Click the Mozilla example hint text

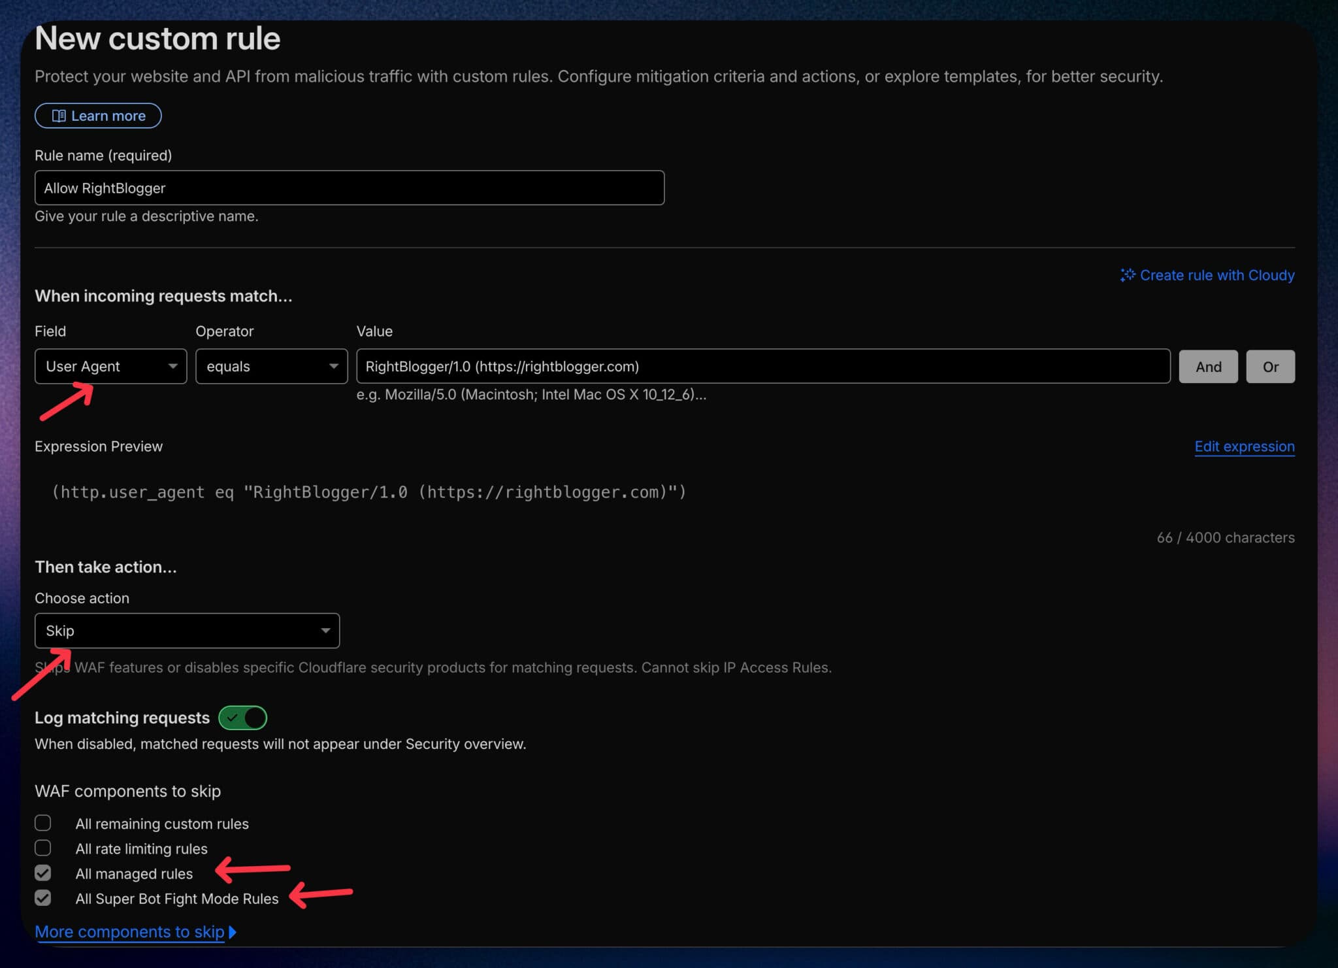tap(531, 395)
